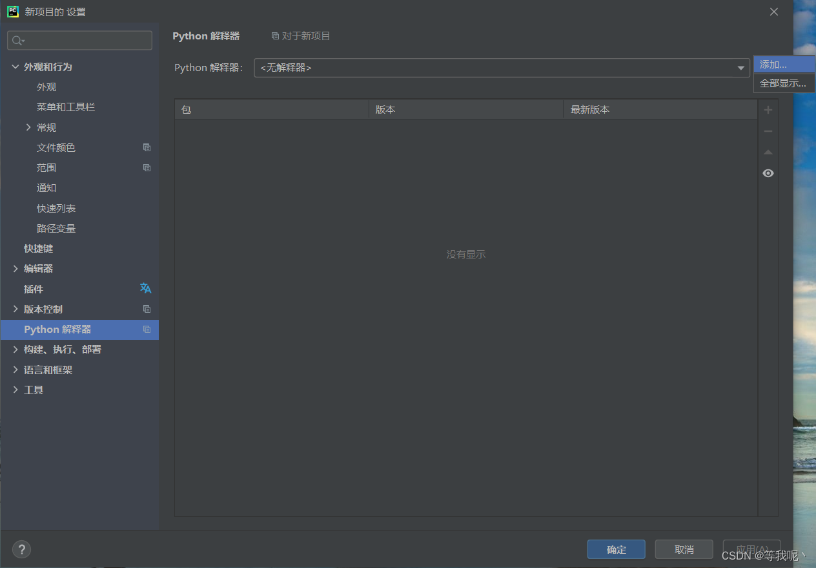816x568 pixels.
Task: Select 快速列表 in the settings tree
Action: pyautogui.click(x=56, y=208)
